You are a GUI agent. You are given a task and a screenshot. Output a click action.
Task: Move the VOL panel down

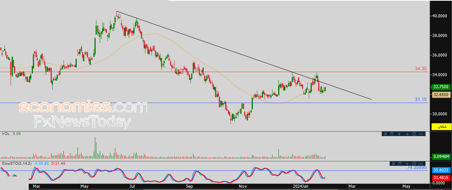click(x=407, y=134)
